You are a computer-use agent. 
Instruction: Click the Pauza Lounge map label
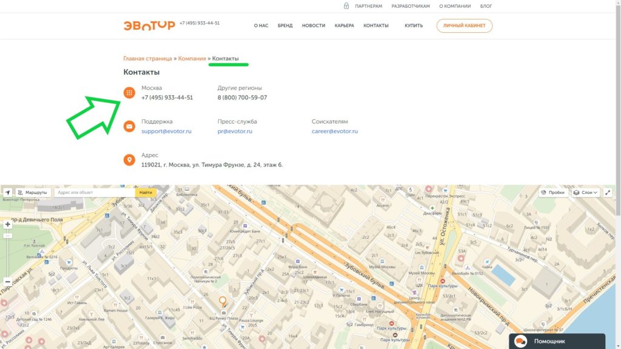click(x=251, y=321)
